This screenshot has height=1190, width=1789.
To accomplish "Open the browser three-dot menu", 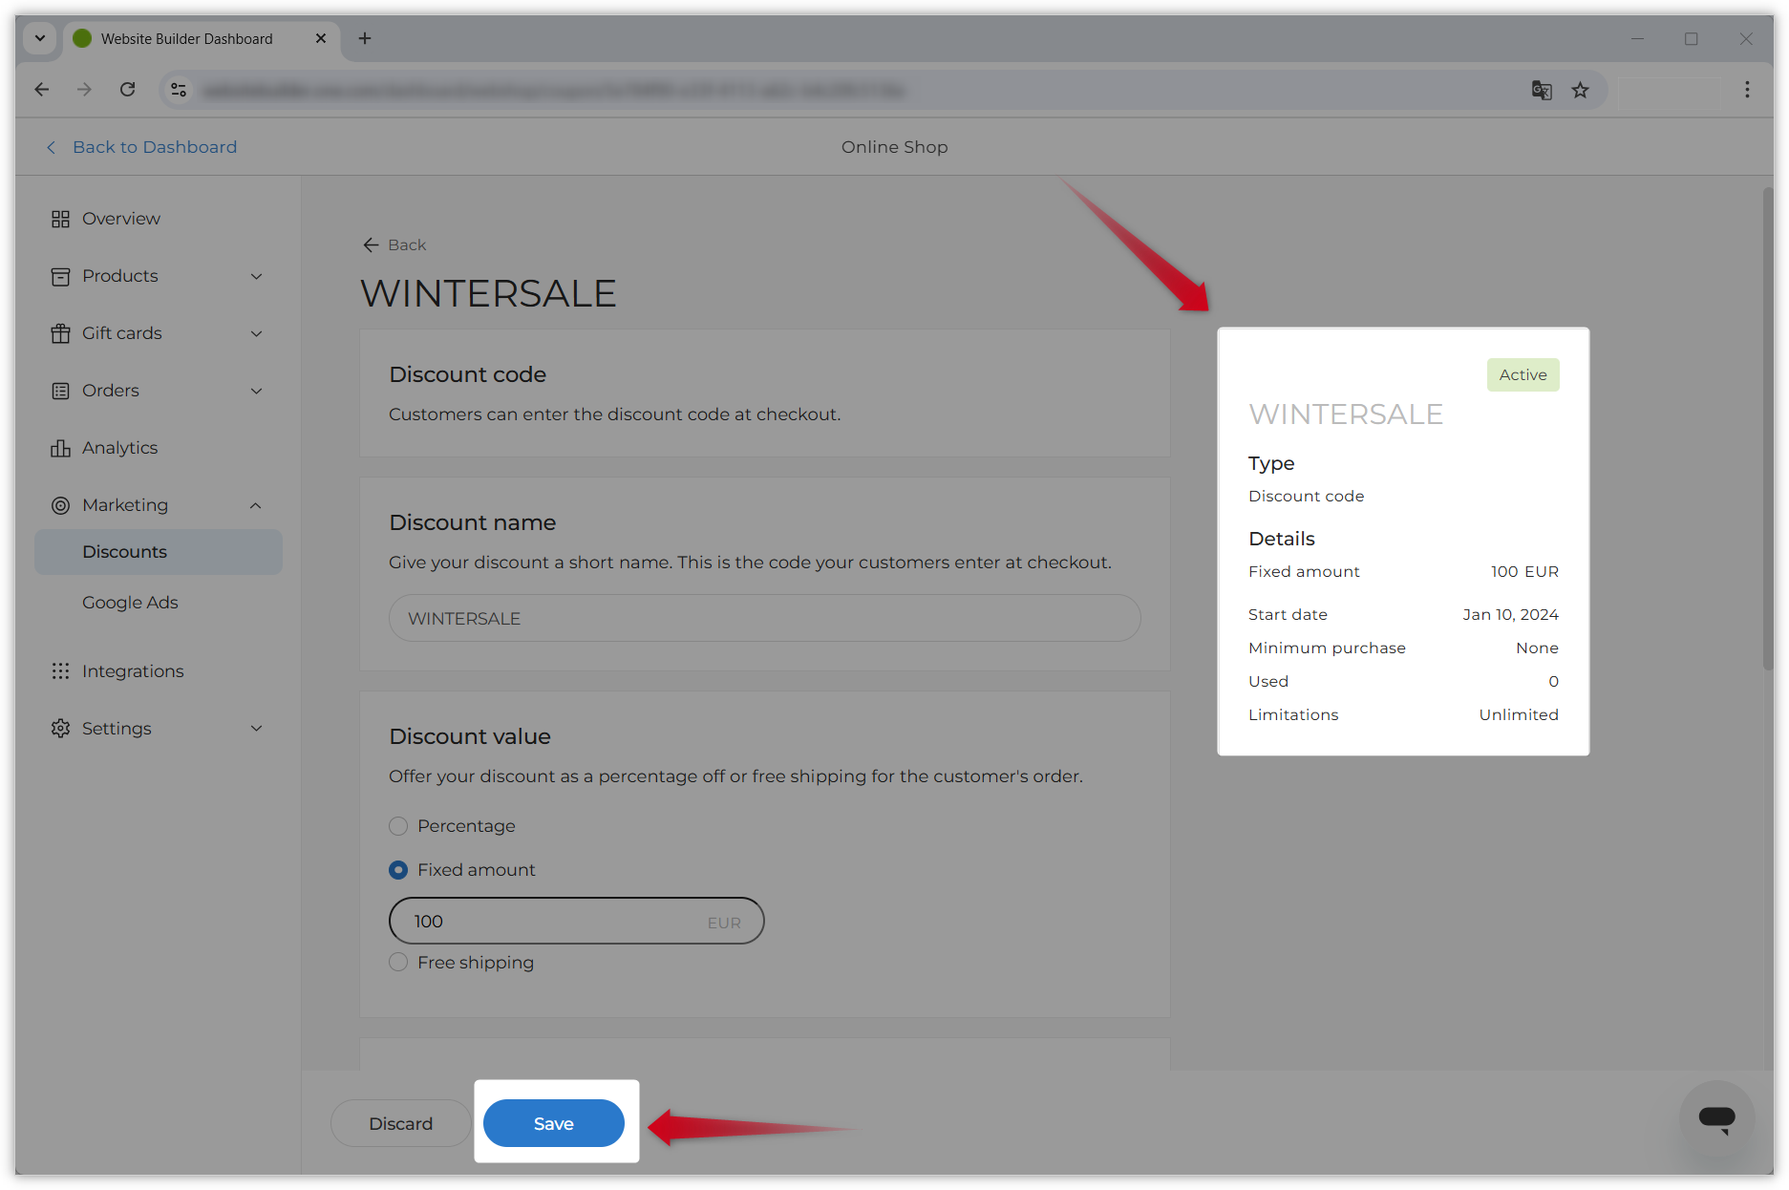I will [x=1747, y=90].
